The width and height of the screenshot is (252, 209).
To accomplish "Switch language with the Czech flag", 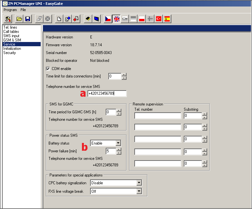I will tap(108, 19).
